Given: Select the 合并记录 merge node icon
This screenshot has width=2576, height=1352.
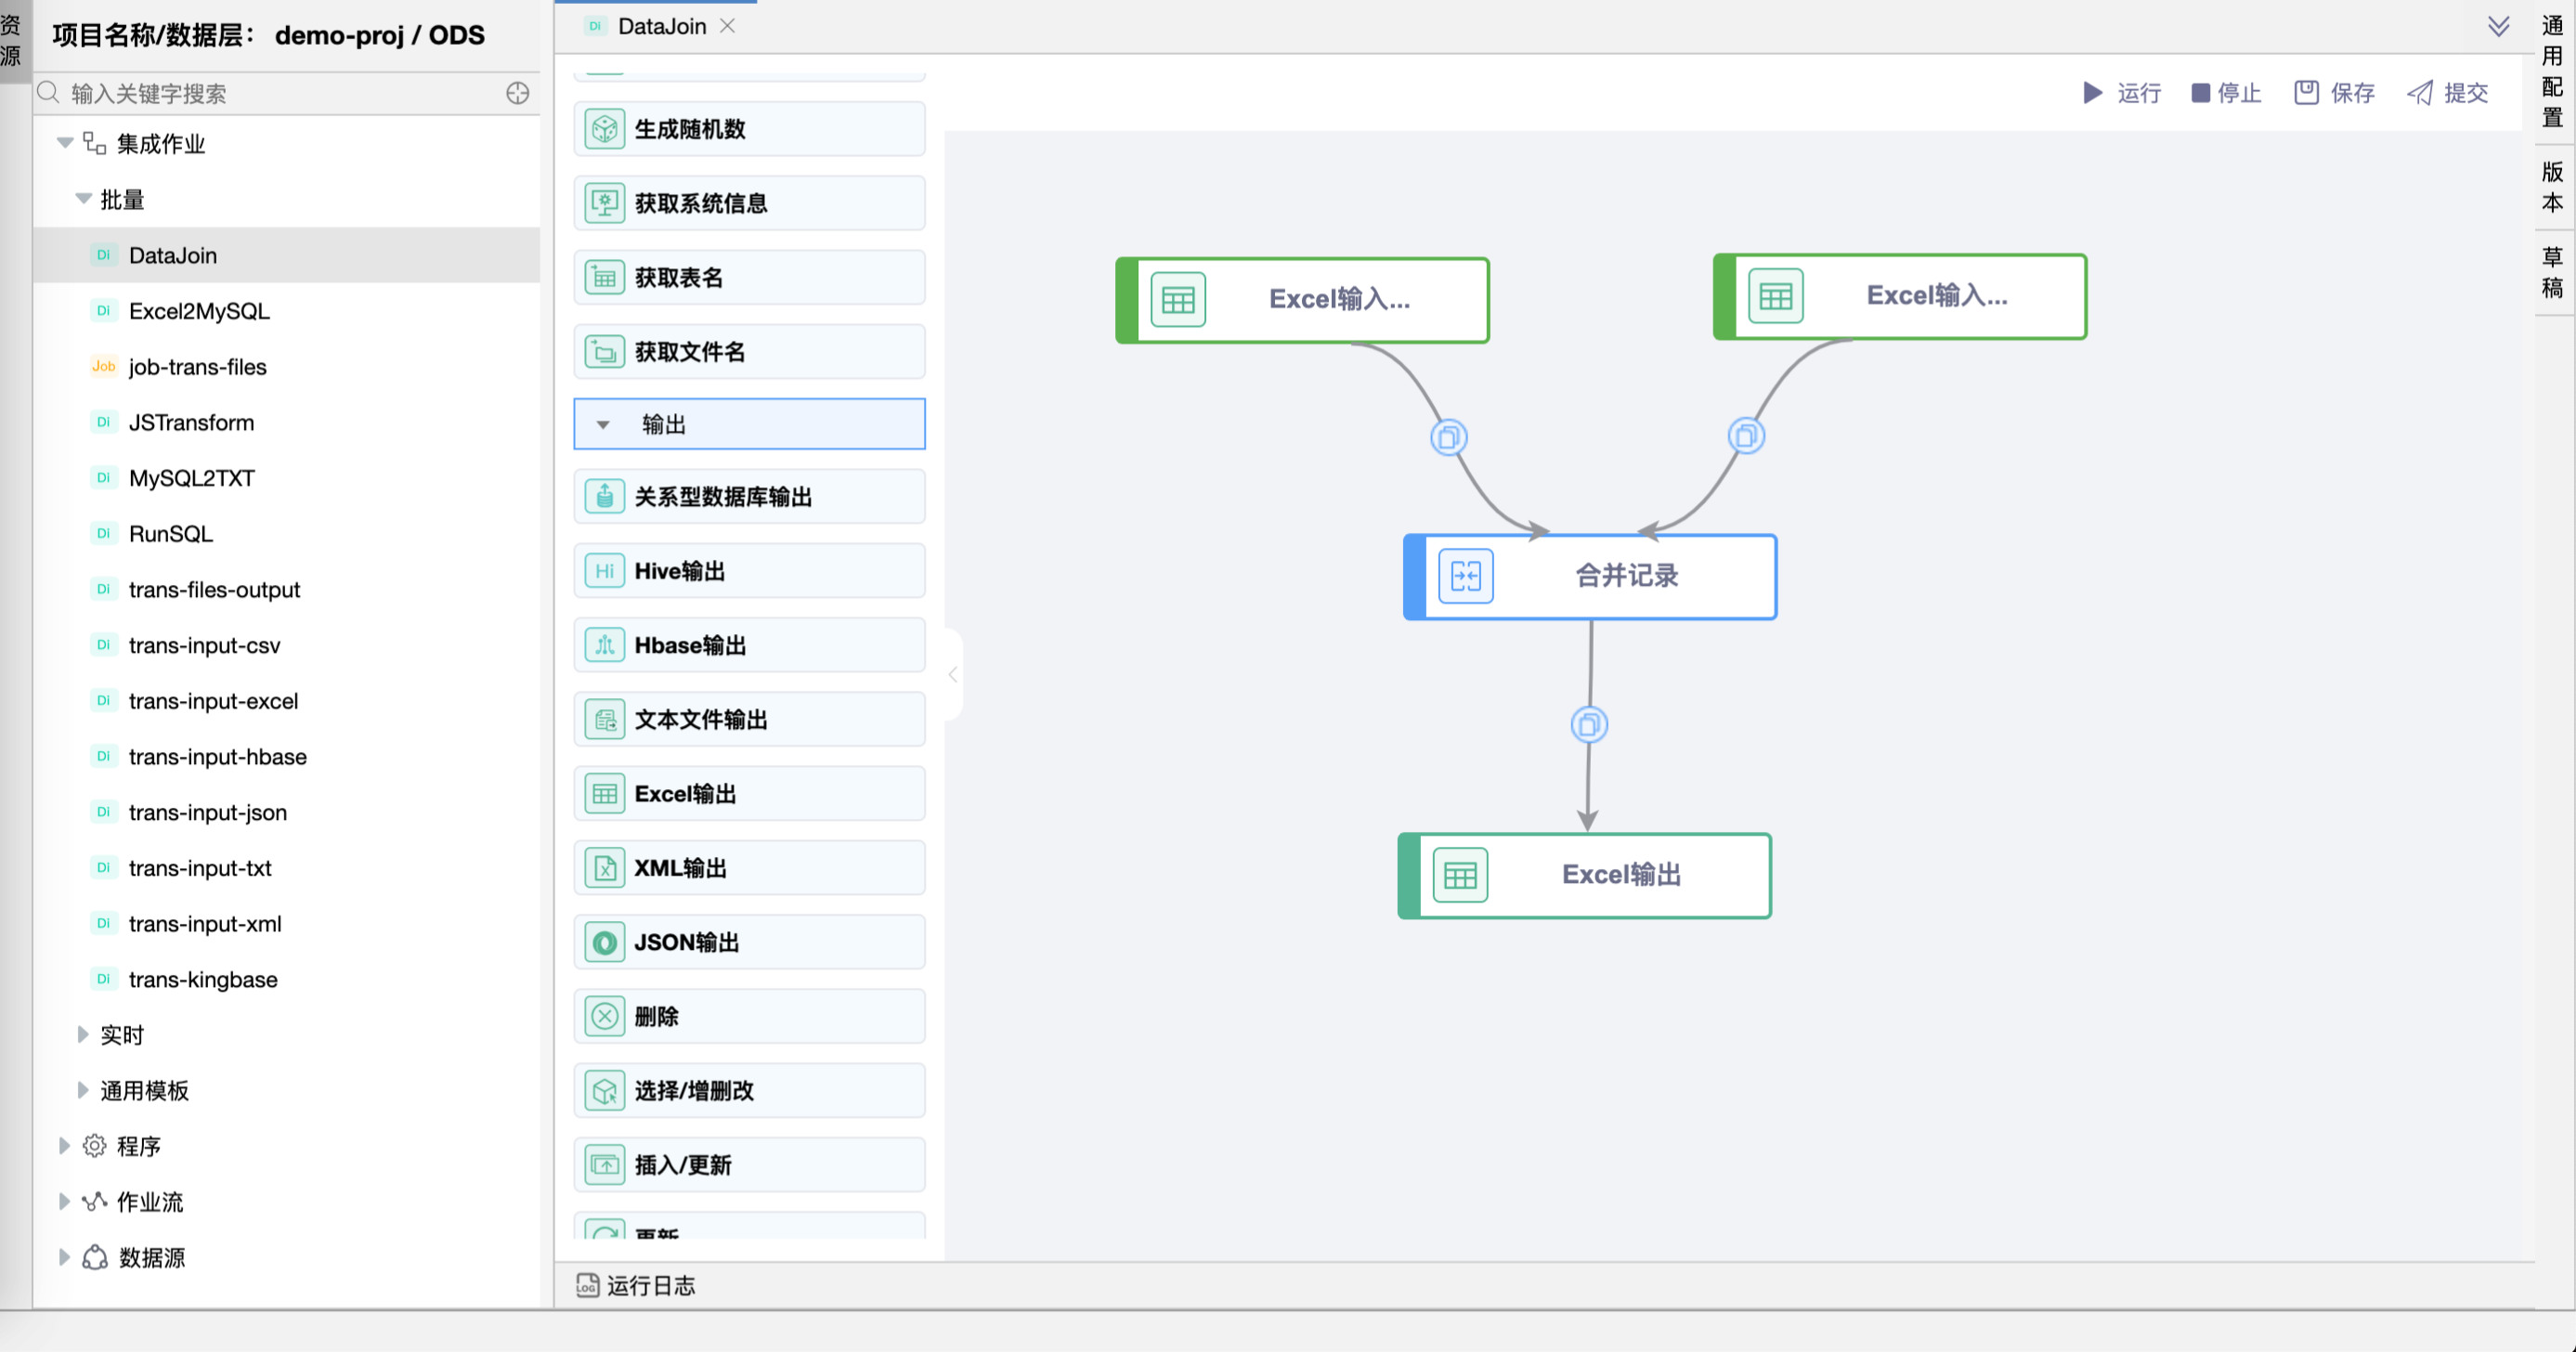Looking at the screenshot, I should click(x=1465, y=576).
